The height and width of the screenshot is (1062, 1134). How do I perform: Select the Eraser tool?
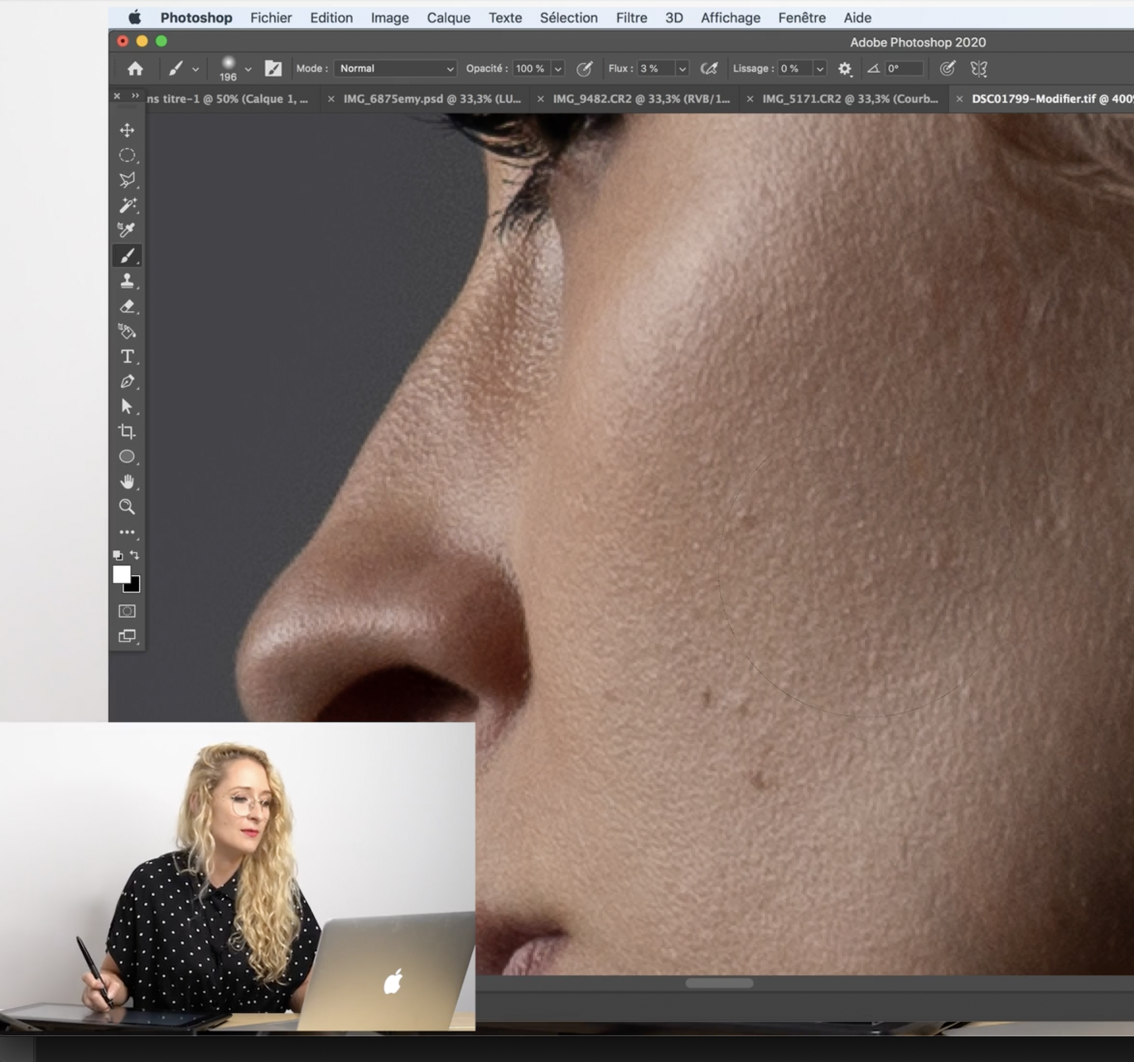[x=127, y=307]
